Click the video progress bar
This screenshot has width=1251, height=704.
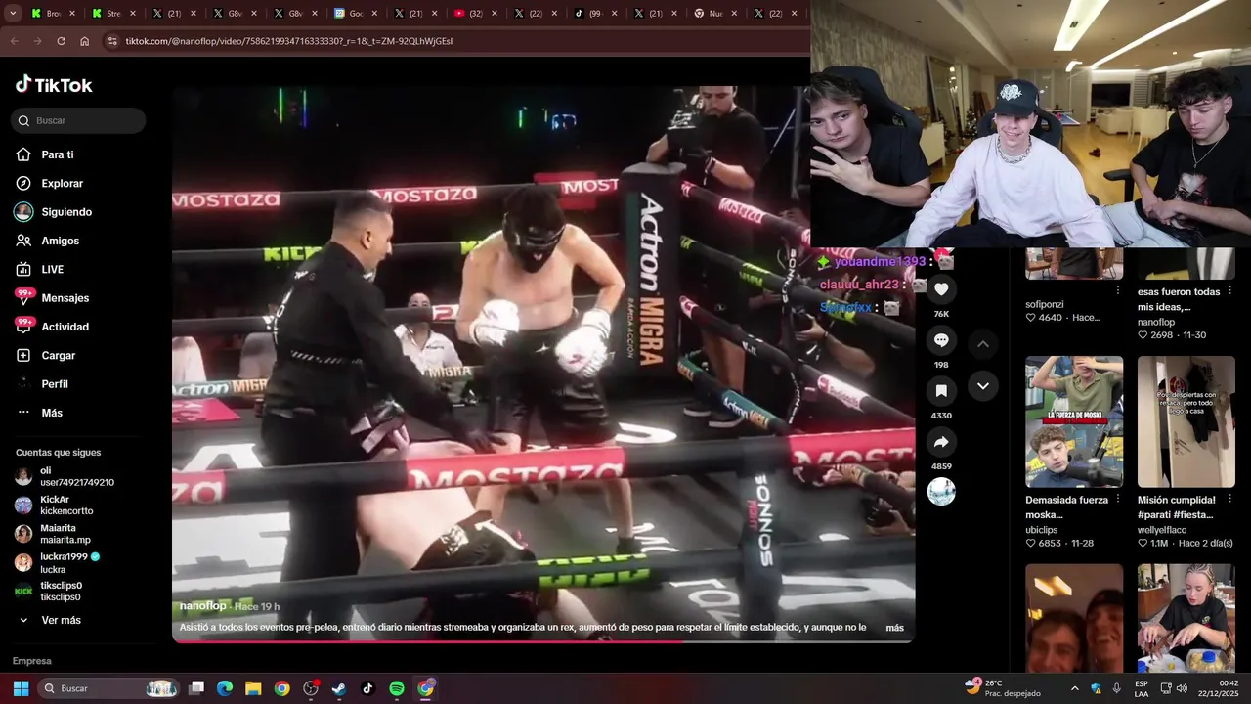coord(543,641)
